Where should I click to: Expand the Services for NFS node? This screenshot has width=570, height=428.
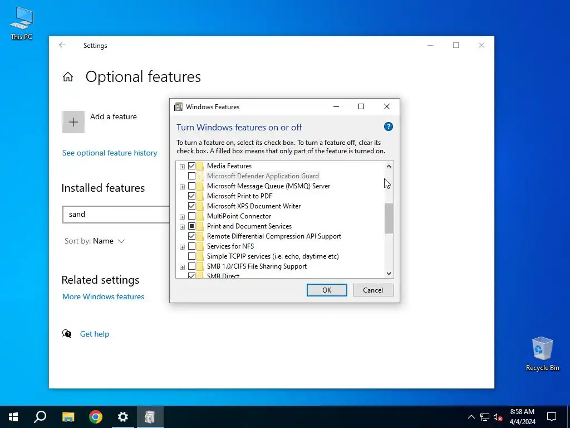tap(182, 247)
